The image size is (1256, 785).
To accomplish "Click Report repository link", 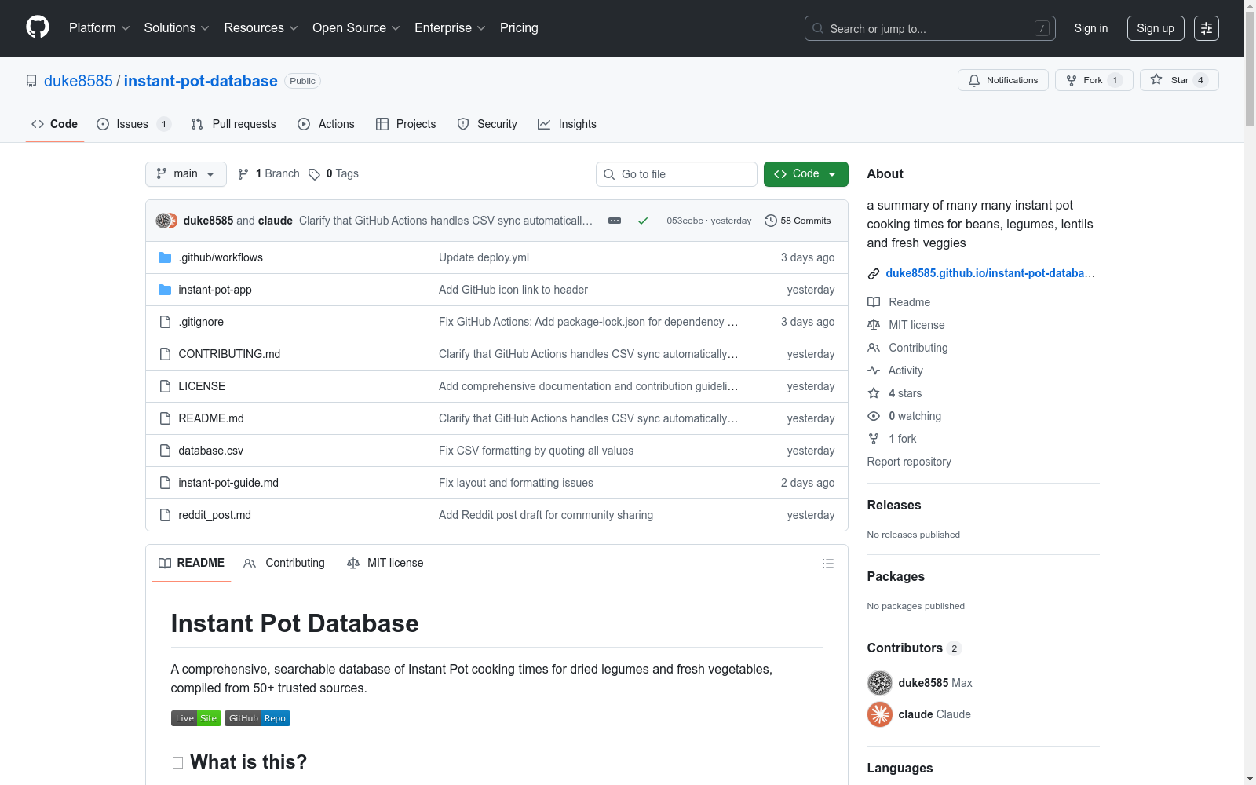I will point(909,462).
